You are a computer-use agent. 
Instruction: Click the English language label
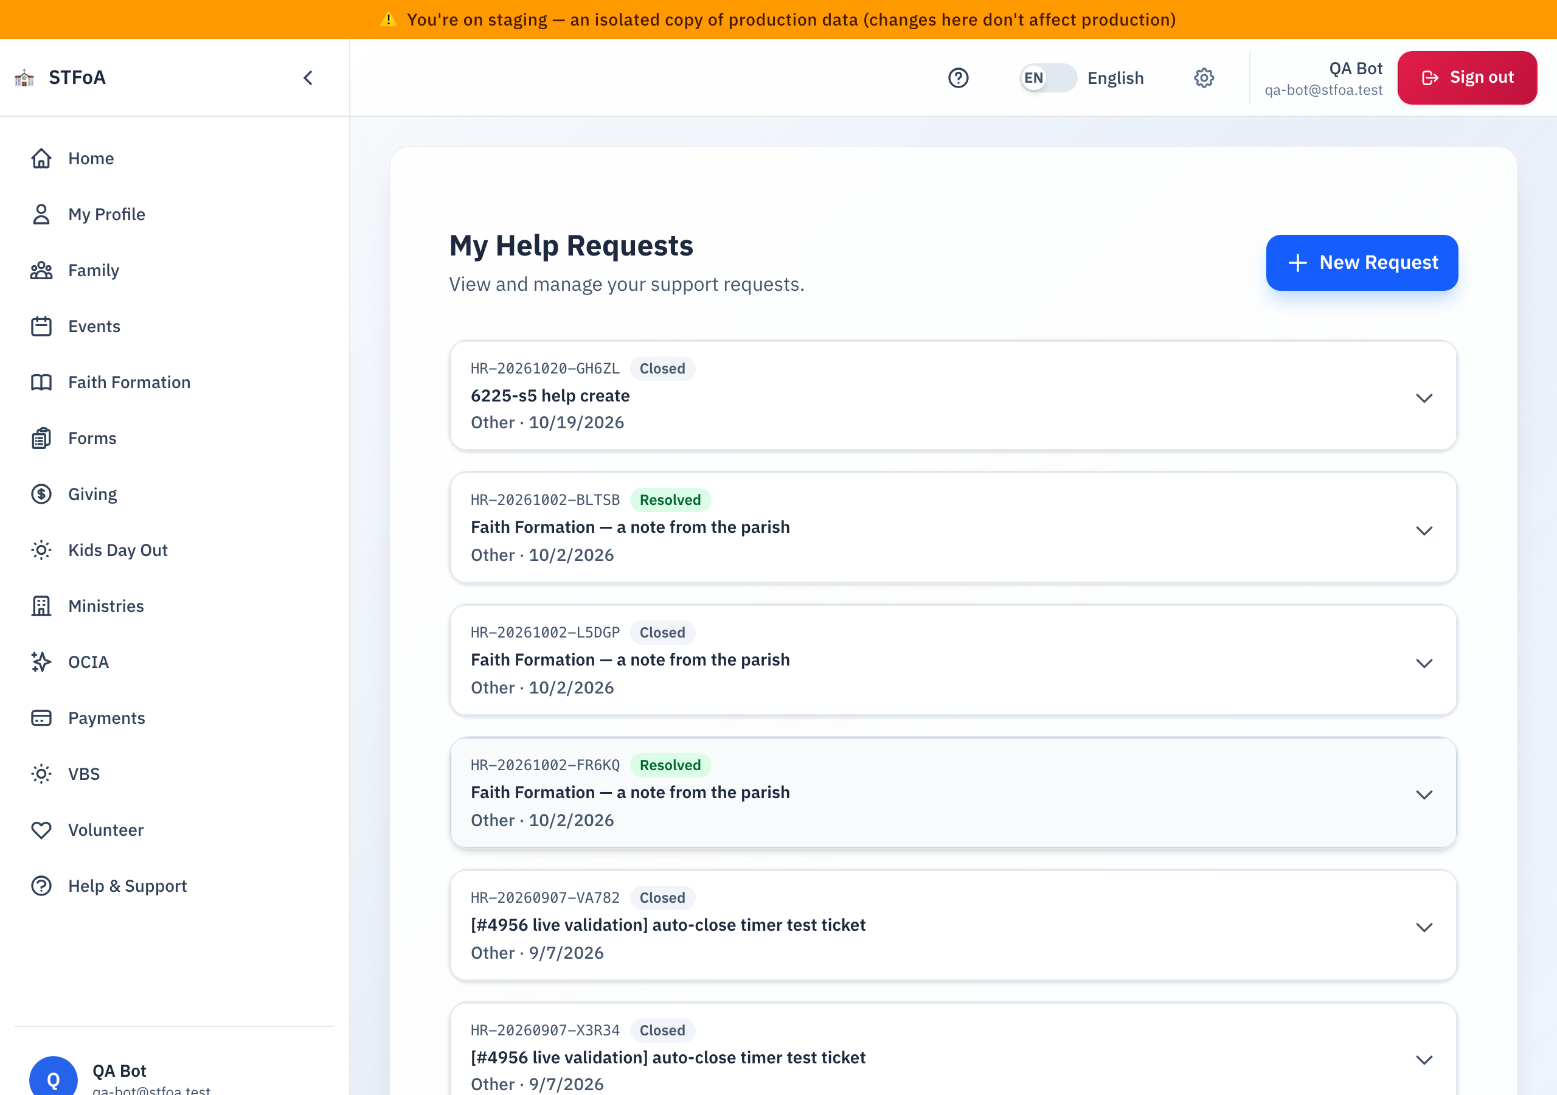click(1115, 78)
